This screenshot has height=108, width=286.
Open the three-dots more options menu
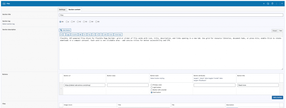click(x=277, y=4)
